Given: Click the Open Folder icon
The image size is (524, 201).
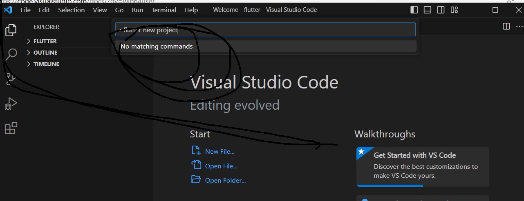Looking at the screenshot, I should [196, 179].
